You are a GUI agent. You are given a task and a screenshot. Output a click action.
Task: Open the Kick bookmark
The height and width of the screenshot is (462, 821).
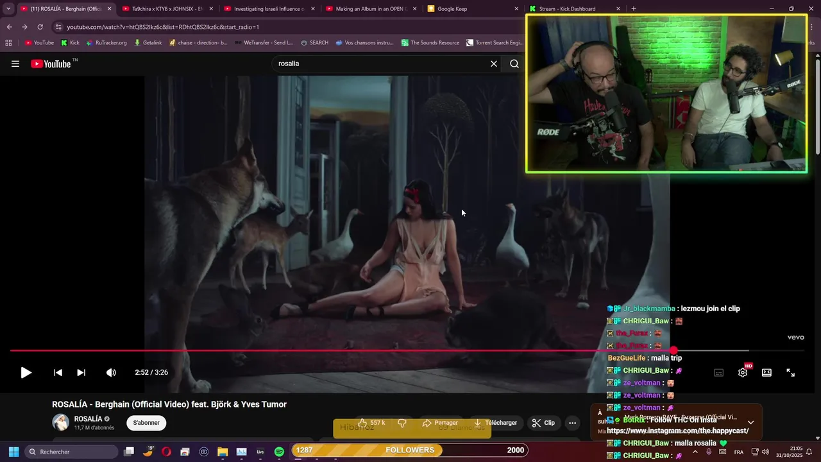click(70, 43)
